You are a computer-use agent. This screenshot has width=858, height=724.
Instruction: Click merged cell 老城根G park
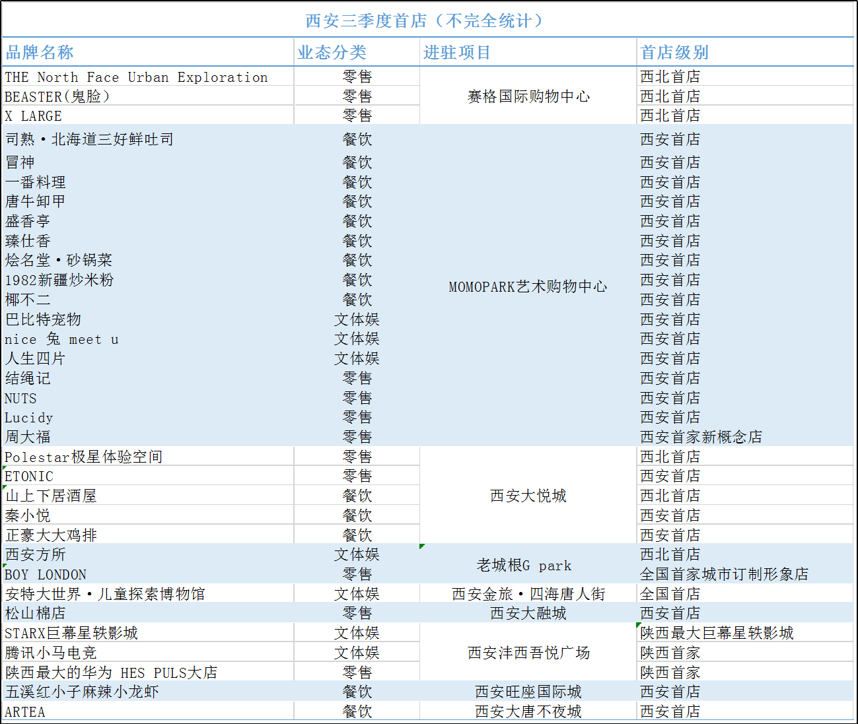(x=528, y=565)
